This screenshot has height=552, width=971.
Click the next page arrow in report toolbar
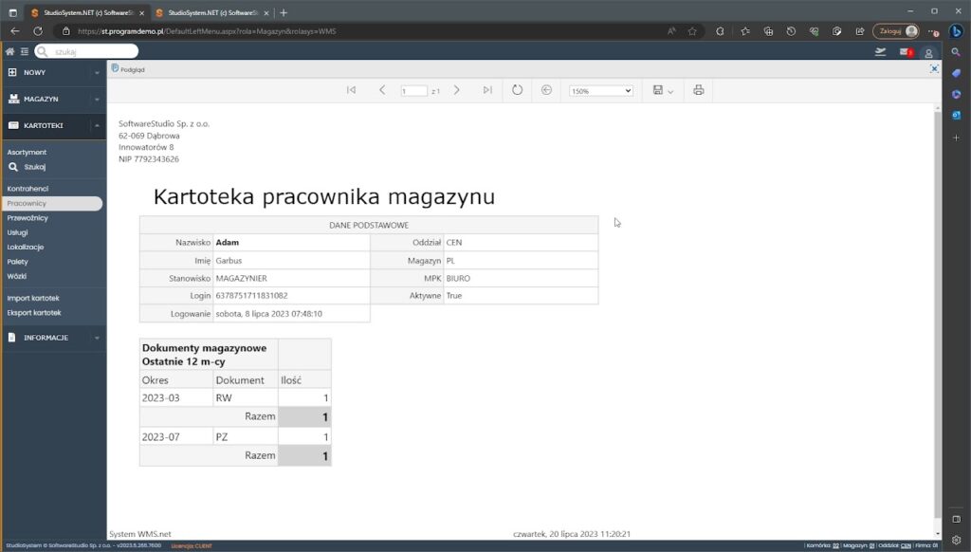[x=456, y=90]
